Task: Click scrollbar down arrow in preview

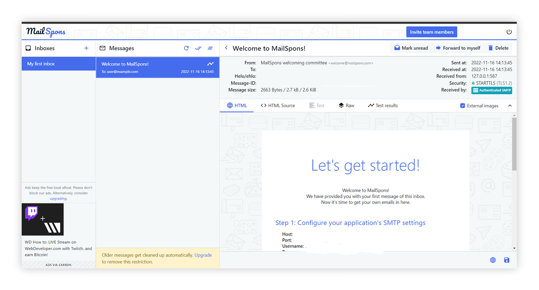Action: click(514, 248)
